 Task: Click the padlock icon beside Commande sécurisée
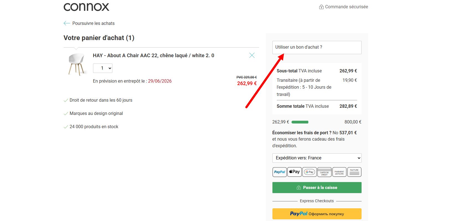pyautogui.click(x=321, y=7)
